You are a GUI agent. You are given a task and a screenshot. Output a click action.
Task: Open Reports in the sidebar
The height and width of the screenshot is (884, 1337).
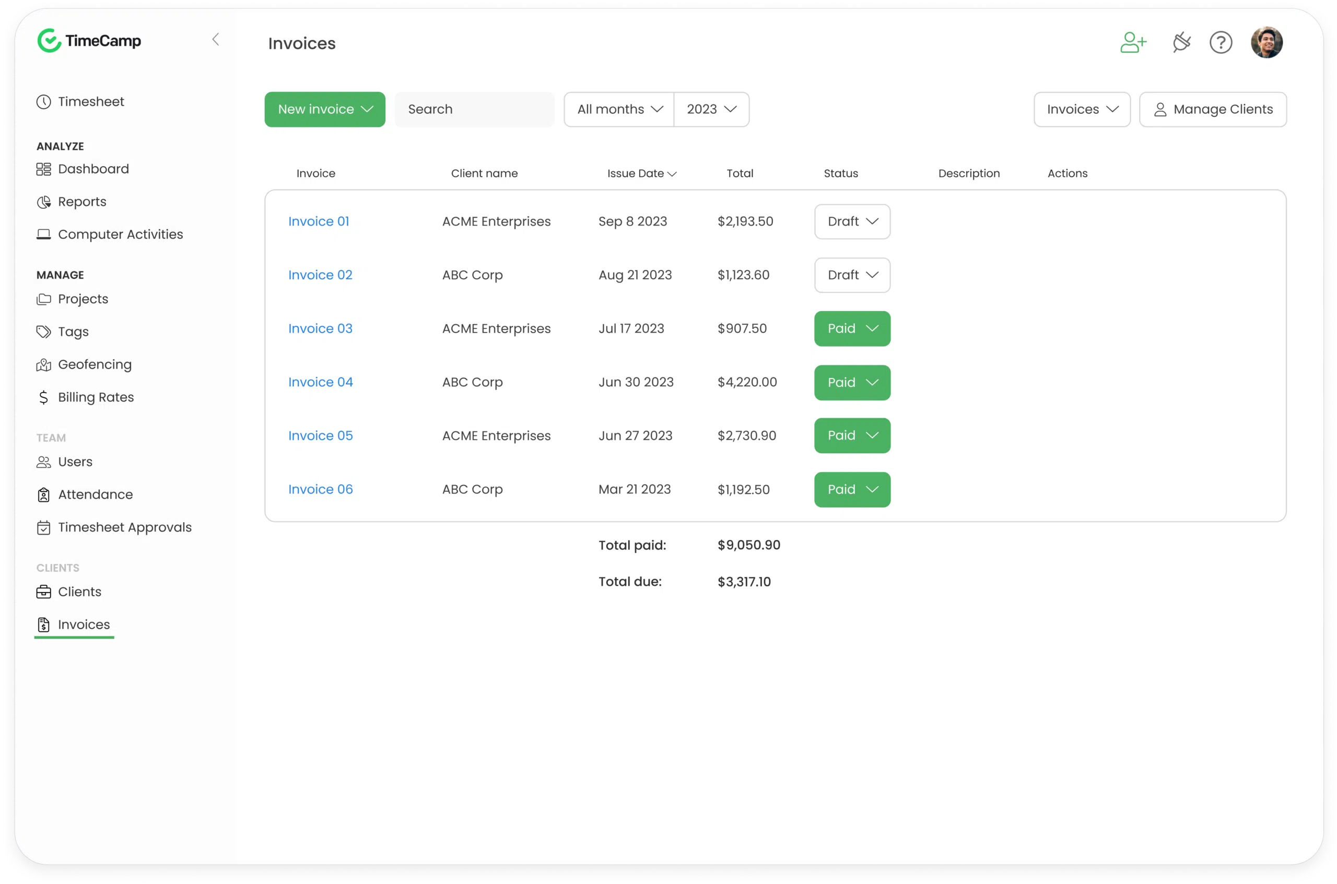tap(71, 202)
